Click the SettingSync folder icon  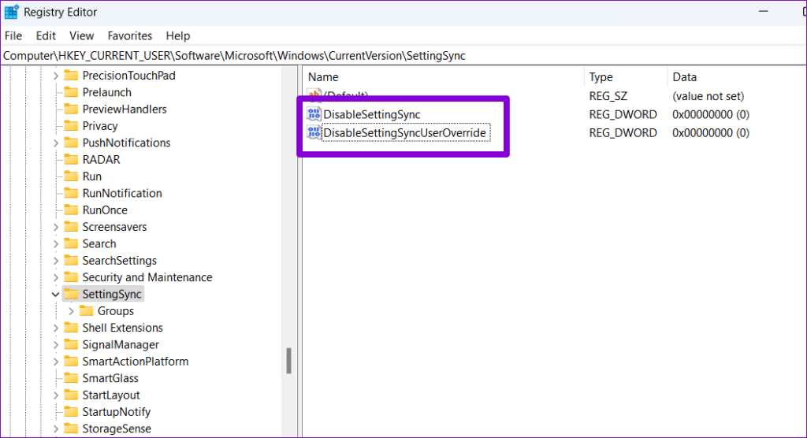pyautogui.click(x=71, y=295)
